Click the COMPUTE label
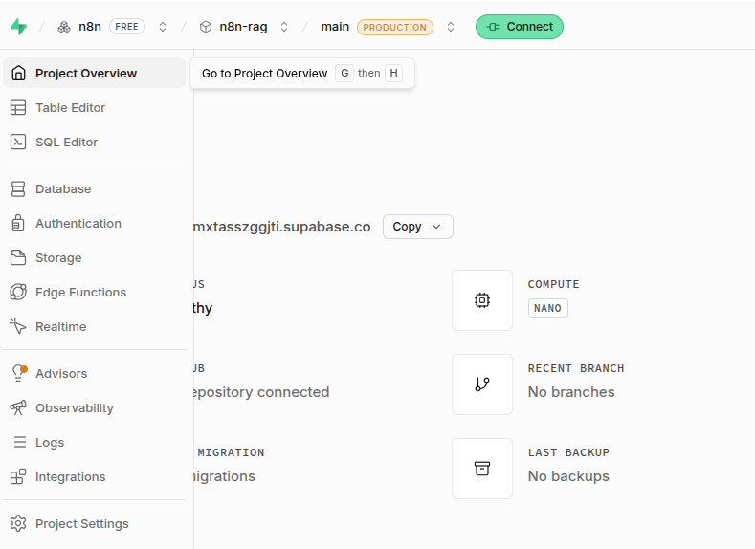This screenshot has width=755, height=549. [x=554, y=284]
